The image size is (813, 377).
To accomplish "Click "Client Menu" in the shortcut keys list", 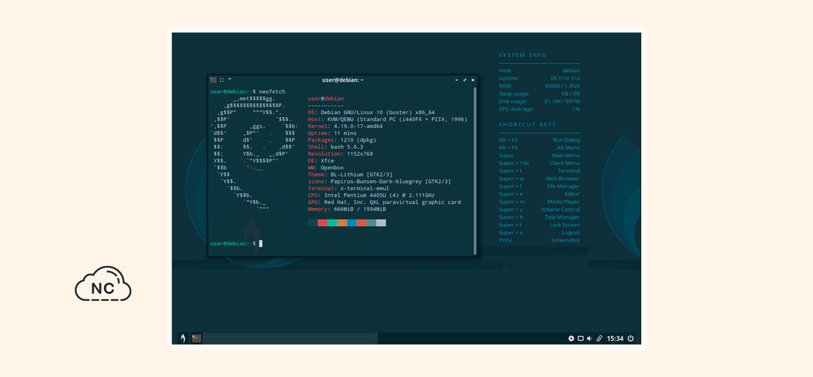I will [565, 163].
